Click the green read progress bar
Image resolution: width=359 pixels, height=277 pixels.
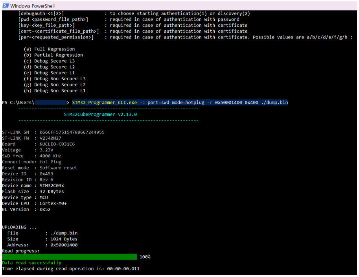pyautogui.click(x=69, y=257)
